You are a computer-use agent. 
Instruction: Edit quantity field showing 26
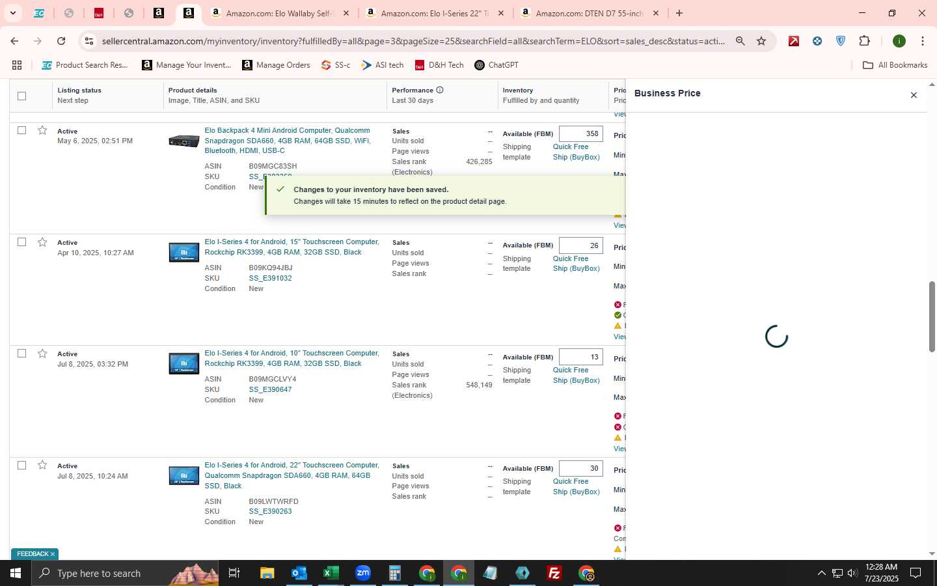coord(580,245)
